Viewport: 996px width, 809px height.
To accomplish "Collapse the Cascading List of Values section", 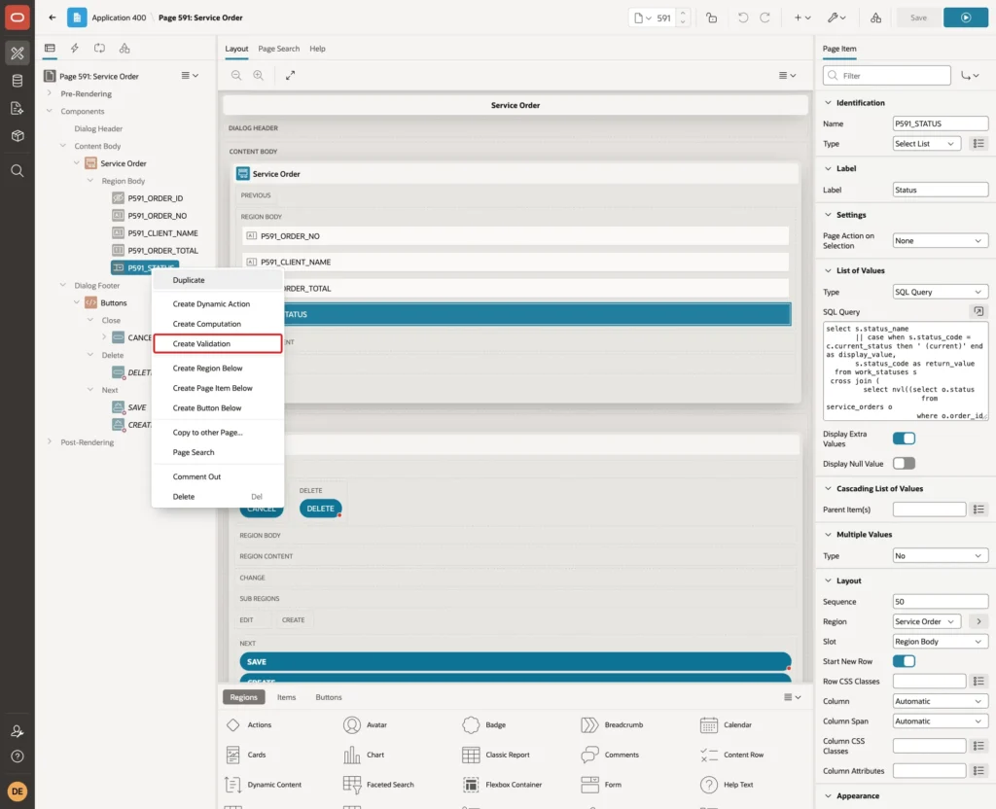I will 828,488.
